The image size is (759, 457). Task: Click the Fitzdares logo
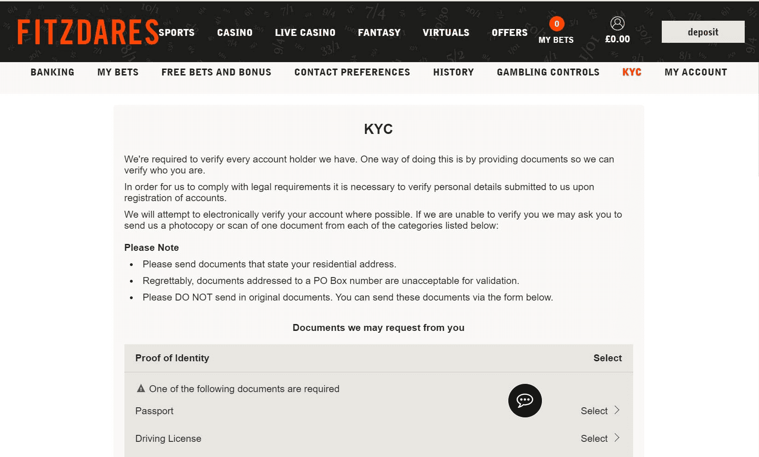click(x=86, y=31)
